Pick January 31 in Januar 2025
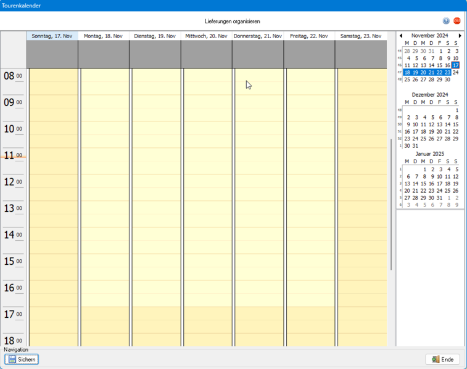The image size is (467, 369). (x=439, y=198)
